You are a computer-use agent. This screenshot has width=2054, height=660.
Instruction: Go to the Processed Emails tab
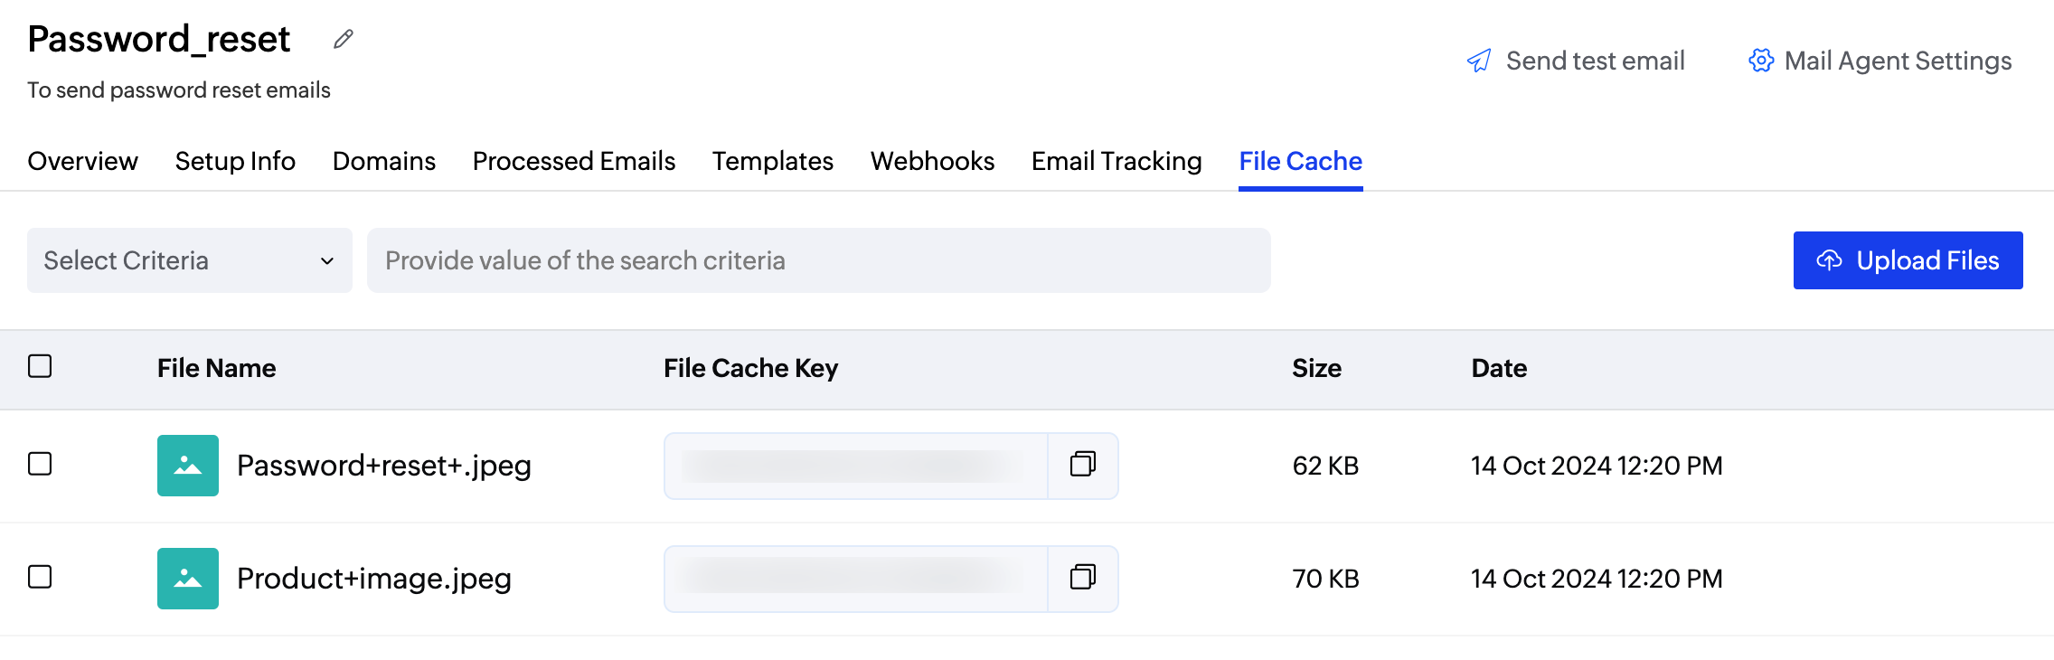[x=573, y=161]
